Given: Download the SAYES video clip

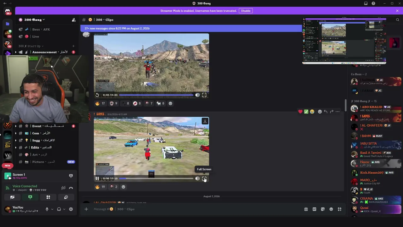Looking at the screenshot, I should tap(205, 121).
